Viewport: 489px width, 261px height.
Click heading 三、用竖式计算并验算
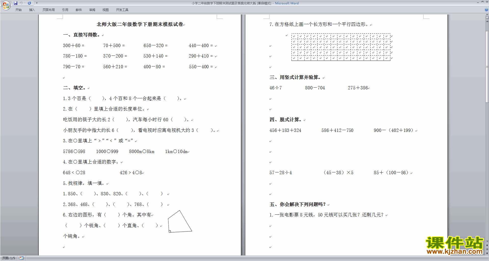(x=295, y=77)
